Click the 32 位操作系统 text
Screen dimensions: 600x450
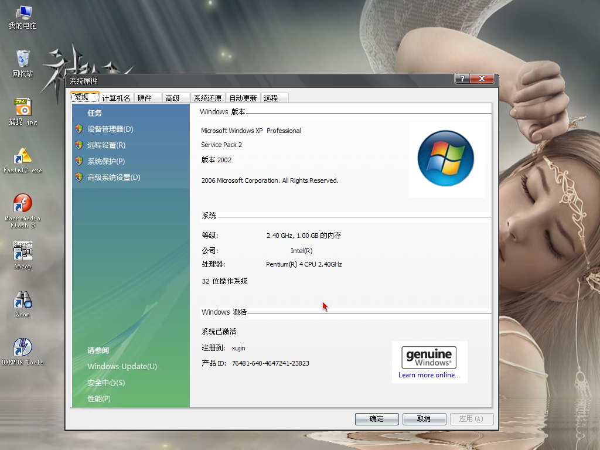pos(224,281)
